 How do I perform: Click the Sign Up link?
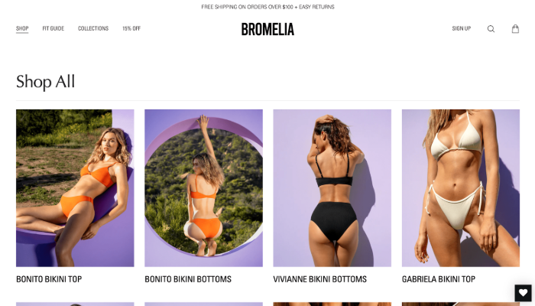pyautogui.click(x=462, y=28)
